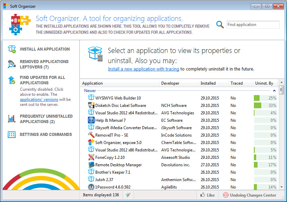Open Removed Applications Leftovers (7)
Screen dimensions: 287x202
[x=44, y=64]
